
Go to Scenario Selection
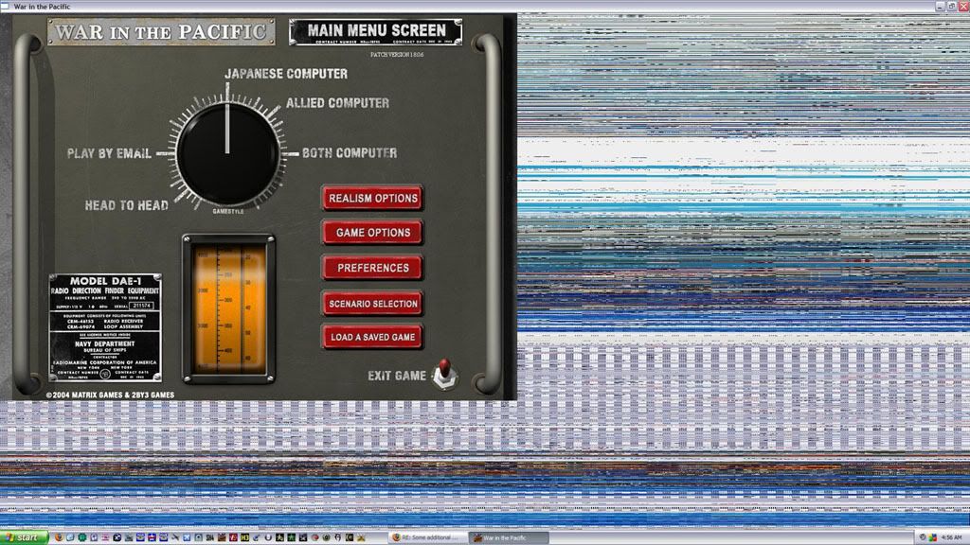(x=373, y=304)
